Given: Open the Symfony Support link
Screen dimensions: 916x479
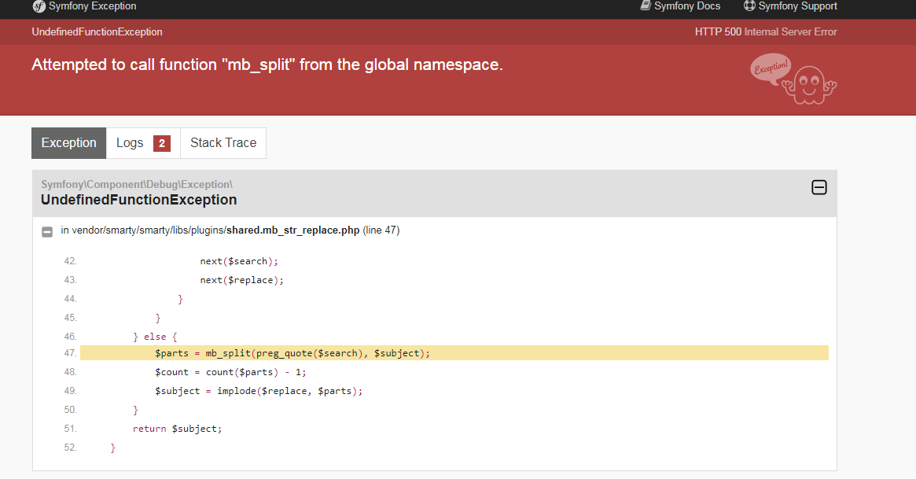Looking at the screenshot, I should 790,6.
